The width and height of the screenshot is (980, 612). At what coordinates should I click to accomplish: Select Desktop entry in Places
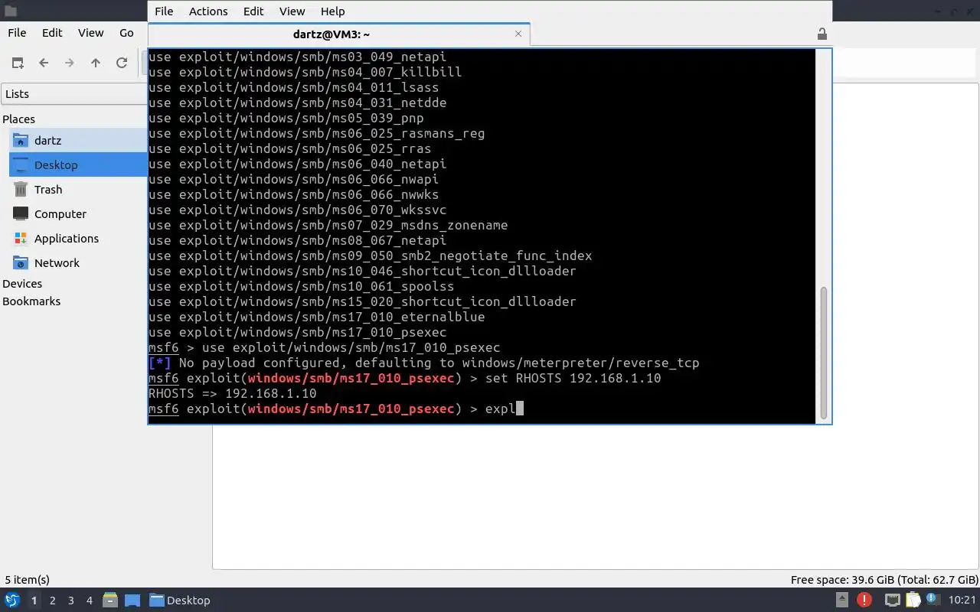78,165
